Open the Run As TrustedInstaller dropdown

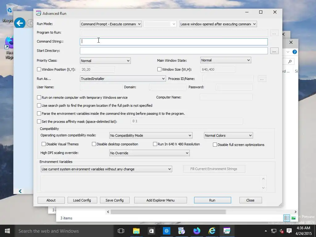123,79
